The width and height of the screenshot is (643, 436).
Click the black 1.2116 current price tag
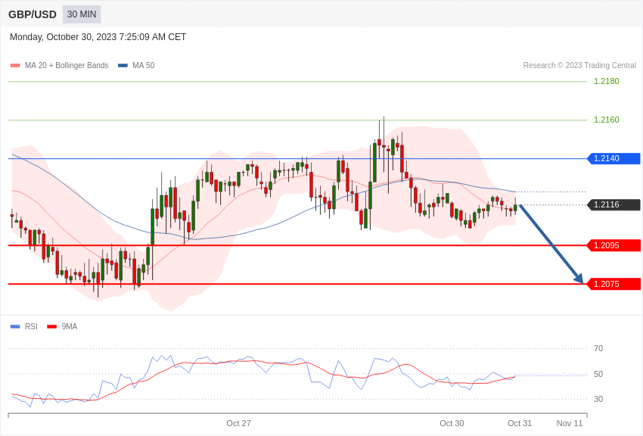tap(614, 204)
